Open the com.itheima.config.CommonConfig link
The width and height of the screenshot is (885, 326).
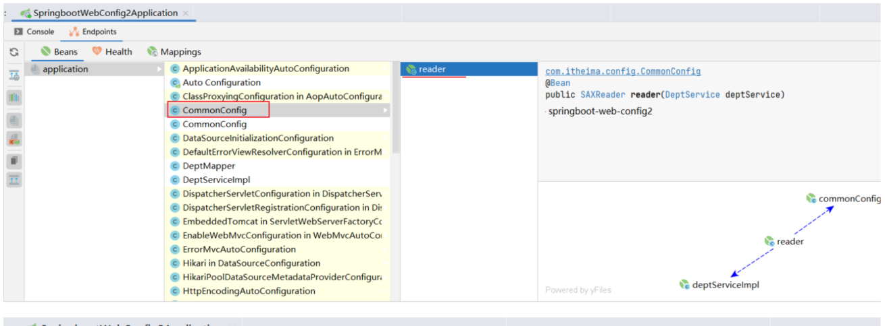click(622, 71)
